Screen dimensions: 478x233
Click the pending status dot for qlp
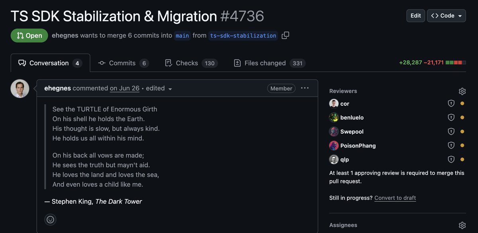coord(462,159)
